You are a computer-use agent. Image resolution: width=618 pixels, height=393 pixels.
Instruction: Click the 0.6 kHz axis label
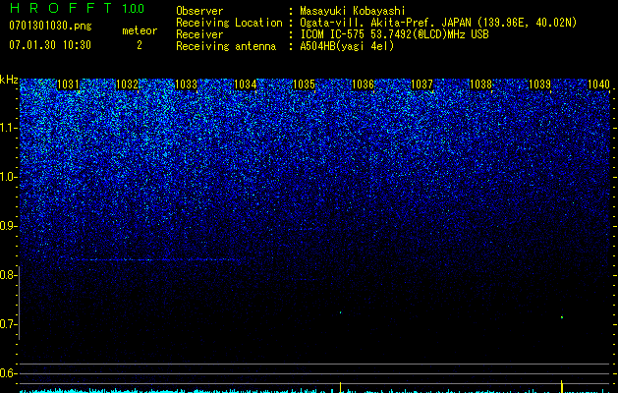click(8, 373)
